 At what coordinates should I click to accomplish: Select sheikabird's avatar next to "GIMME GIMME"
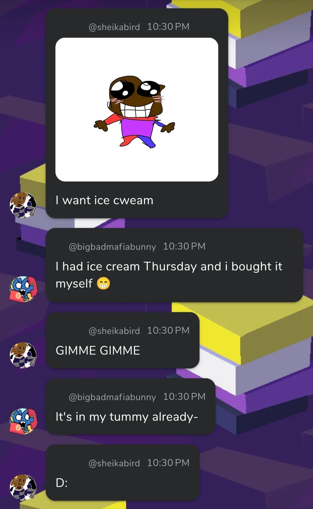(x=23, y=355)
